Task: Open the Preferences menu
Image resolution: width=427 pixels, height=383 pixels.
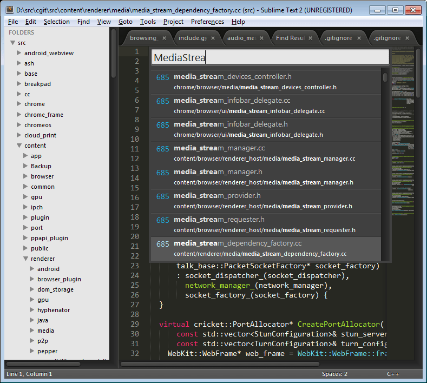Action: click(207, 22)
